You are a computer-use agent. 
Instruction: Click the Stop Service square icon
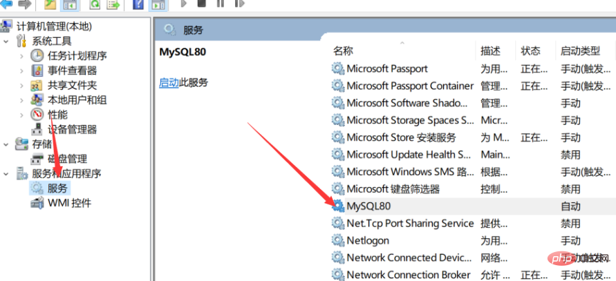(x=202, y=3)
